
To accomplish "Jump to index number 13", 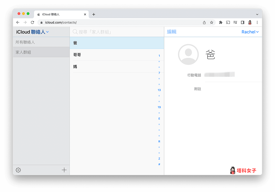I will click(x=159, y=90).
